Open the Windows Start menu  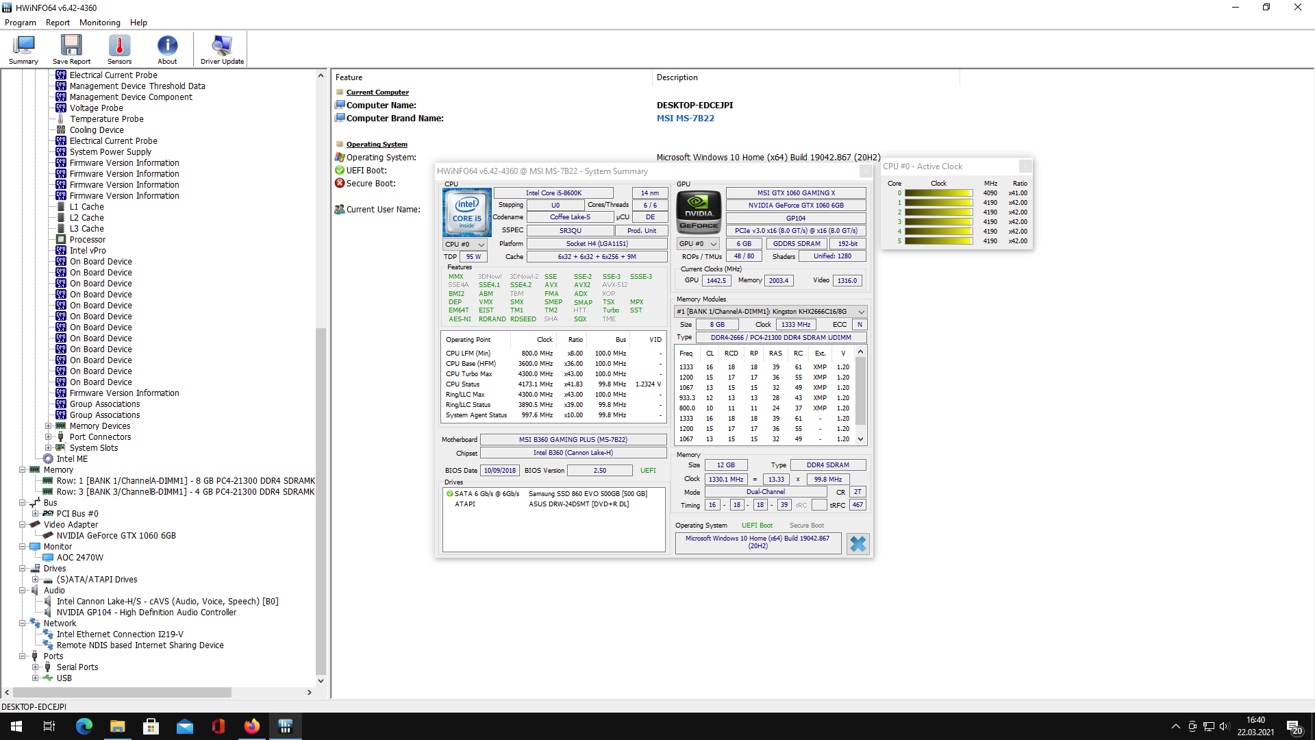[x=16, y=726]
